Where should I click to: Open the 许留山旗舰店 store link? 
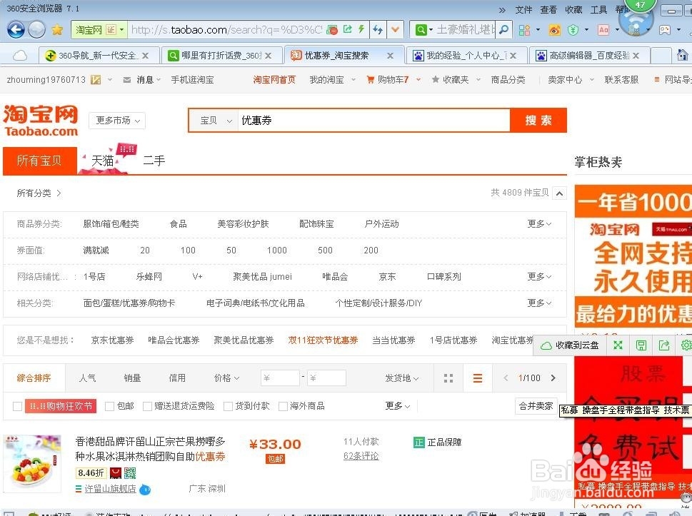tap(110, 489)
